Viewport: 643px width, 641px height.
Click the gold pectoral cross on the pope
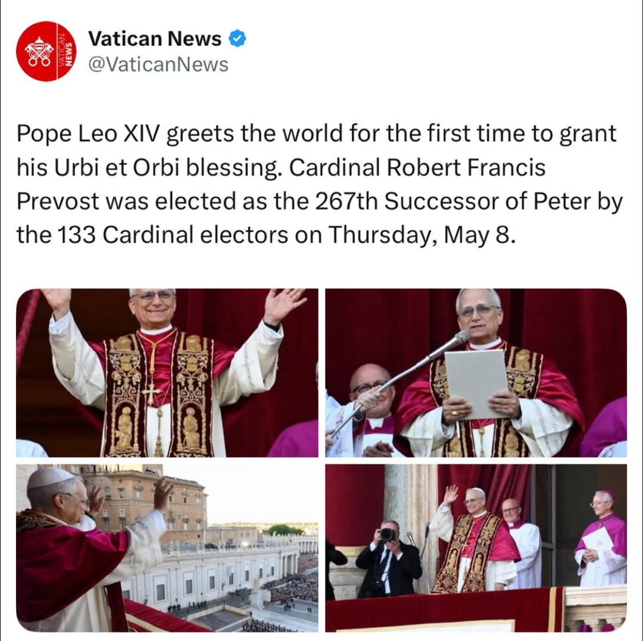[151, 395]
